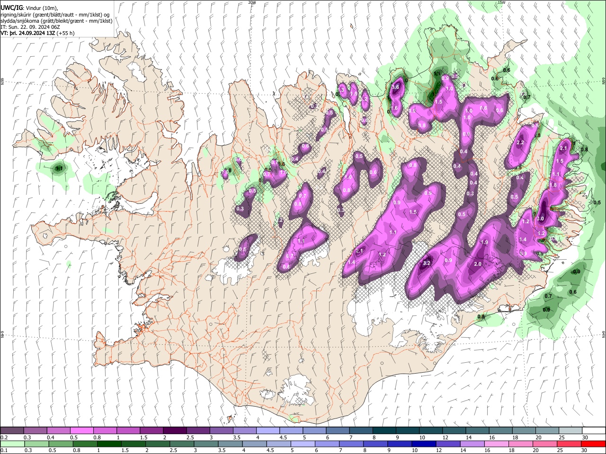Pick the darkest purple swatch labeled 2
606x454 pixels.
point(174,431)
